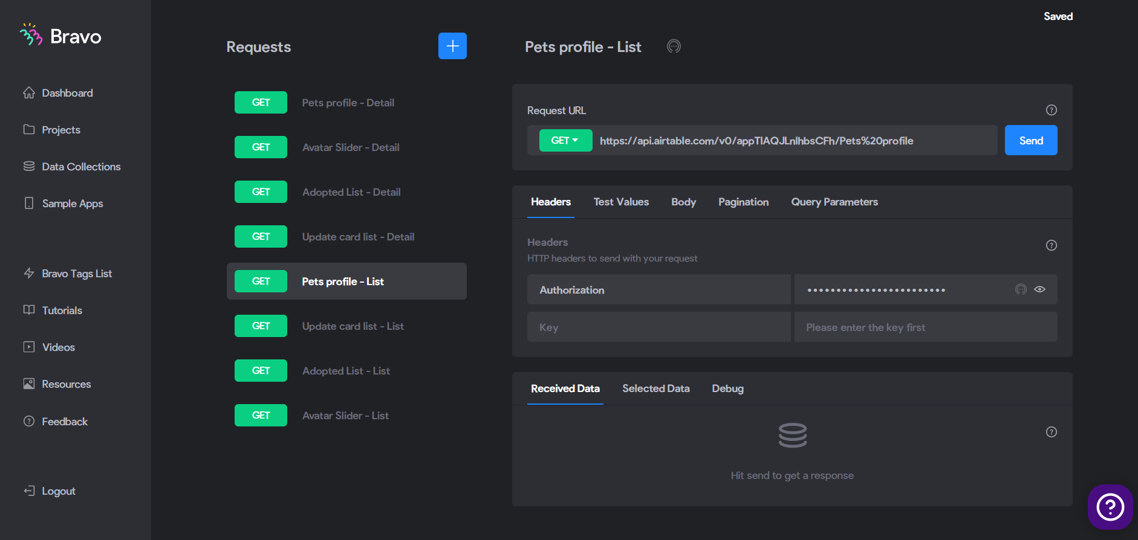The image size is (1138, 540).
Task: Open the Pagination tab
Action: point(743,202)
